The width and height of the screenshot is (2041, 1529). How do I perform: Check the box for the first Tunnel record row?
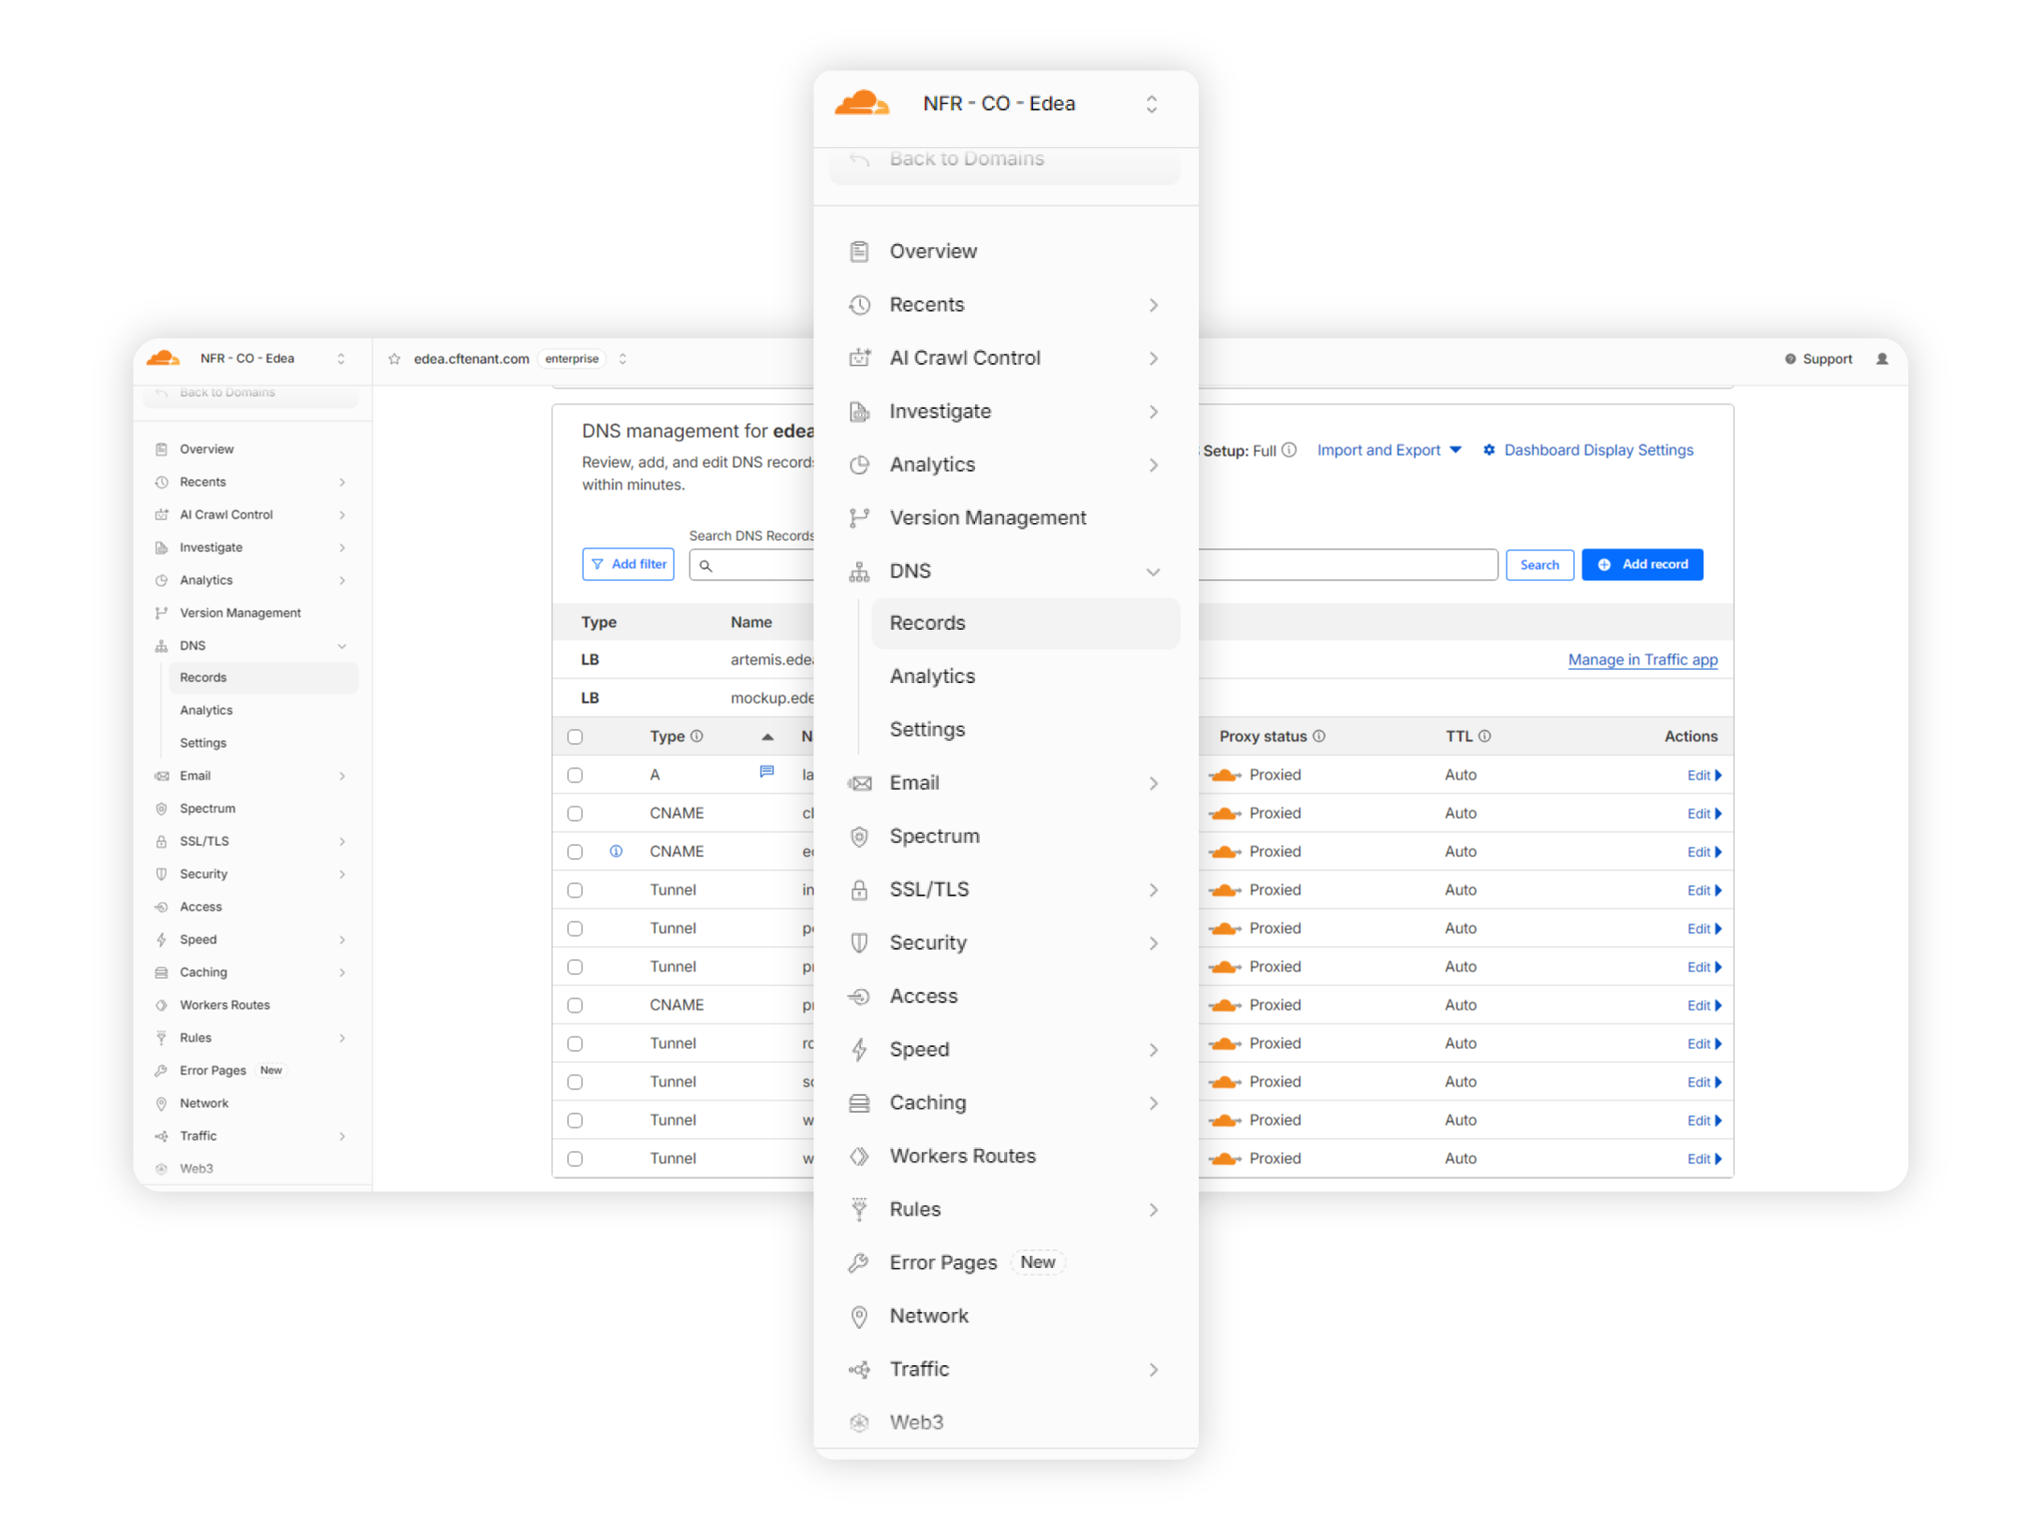[x=576, y=891]
